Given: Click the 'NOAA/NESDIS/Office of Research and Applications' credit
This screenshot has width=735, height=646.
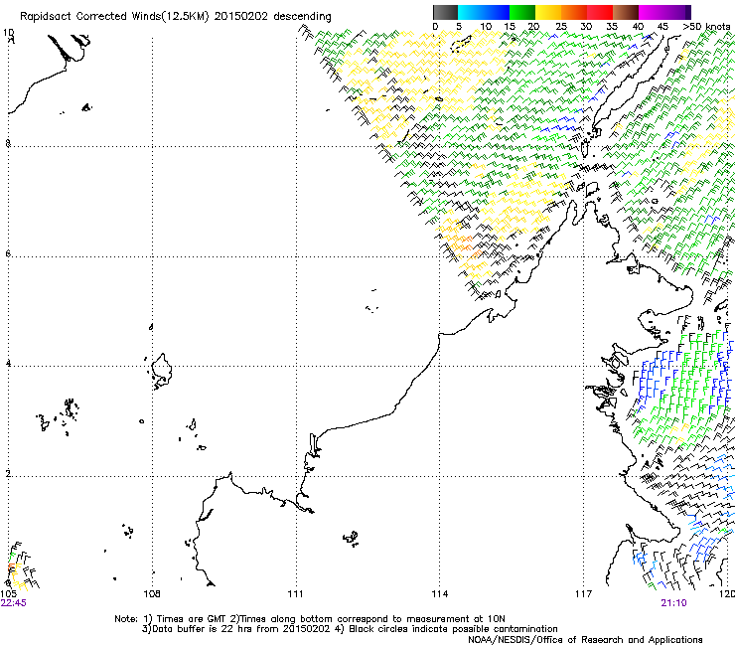Looking at the screenshot, I should 585,640.
